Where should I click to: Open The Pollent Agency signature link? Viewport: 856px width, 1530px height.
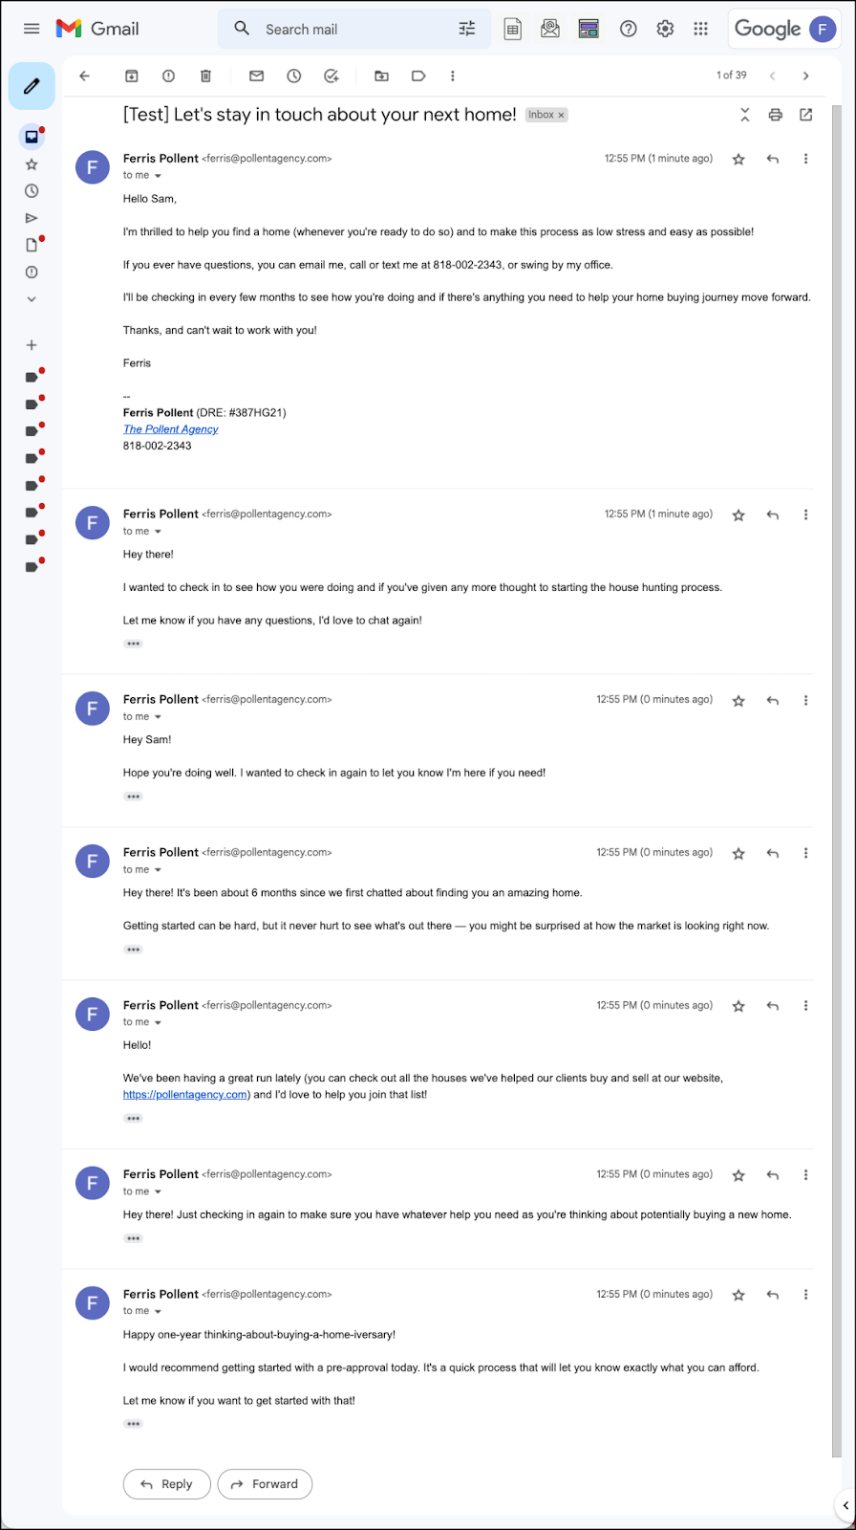click(x=170, y=429)
